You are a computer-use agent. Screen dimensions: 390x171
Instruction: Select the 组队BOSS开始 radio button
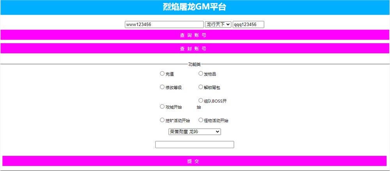coord(201,101)
